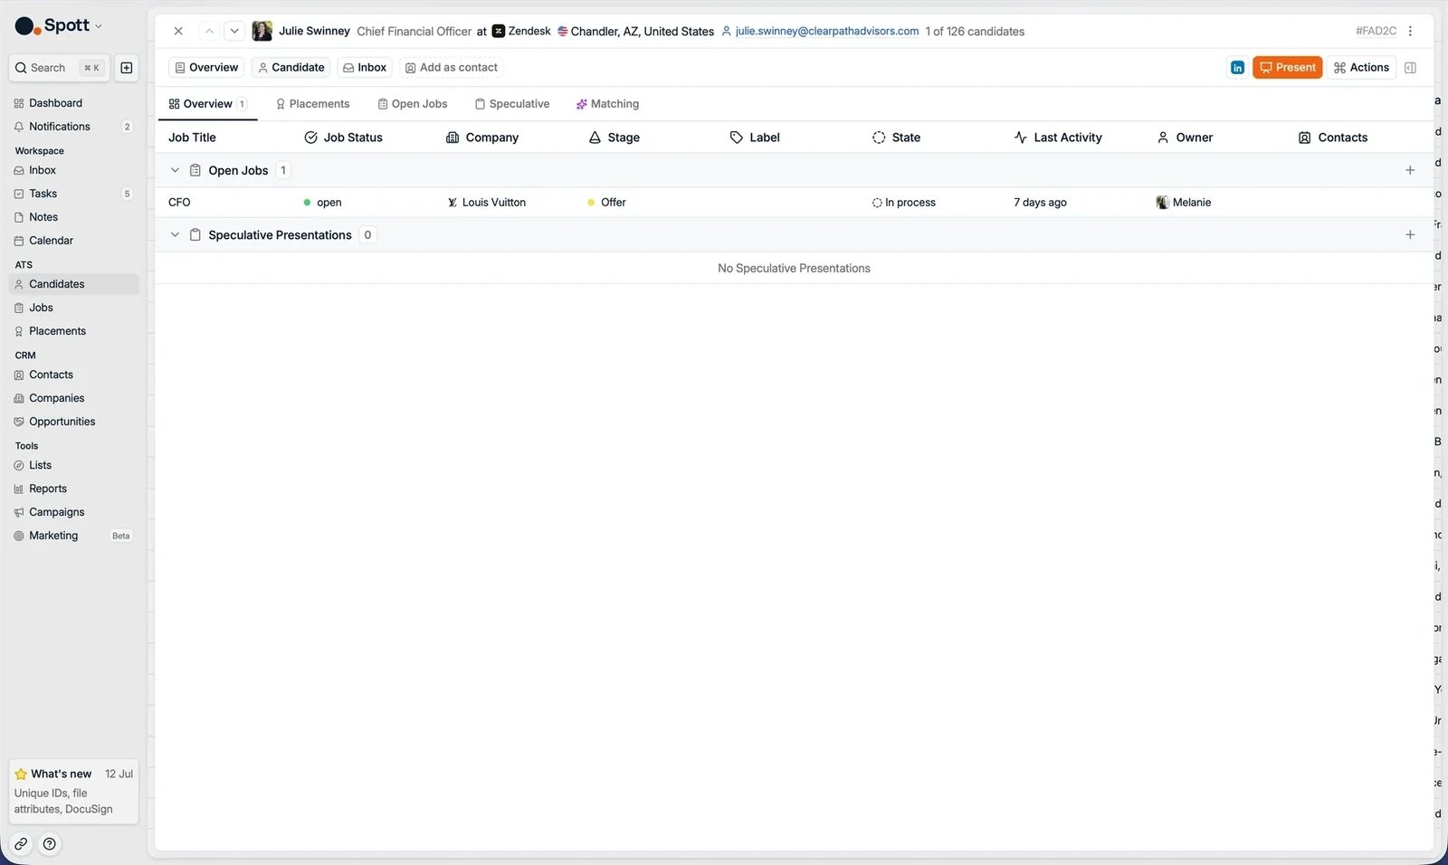
Task: Click the julie.swinney@clearpathadvisors.com email link
Action: click(x=827, y=31)
